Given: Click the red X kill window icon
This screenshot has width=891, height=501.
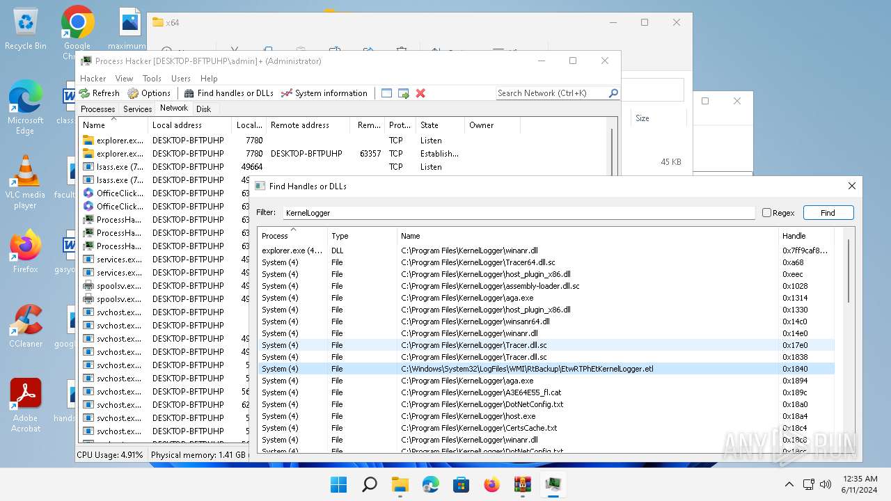Looking at the screenshot, I should point(420,93).
